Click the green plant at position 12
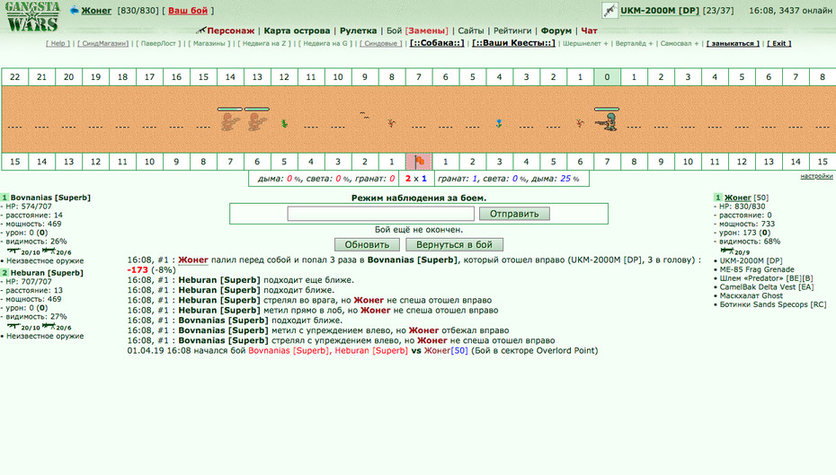 pos(284,124)
